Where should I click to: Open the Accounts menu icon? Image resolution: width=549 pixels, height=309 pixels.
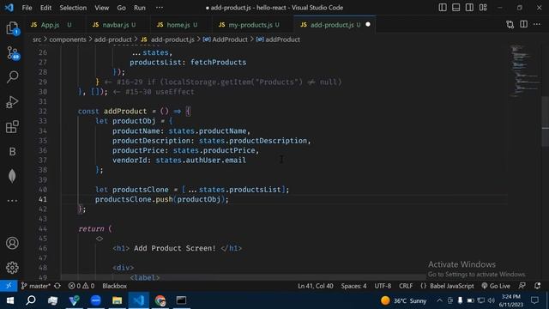[x=12, y=243]
